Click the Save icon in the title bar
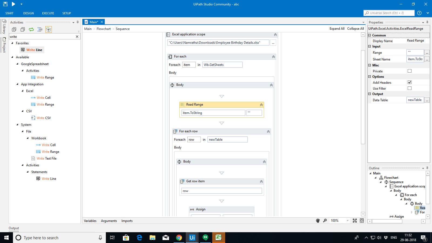Viewport: 432px width, 243px height. 5,4
